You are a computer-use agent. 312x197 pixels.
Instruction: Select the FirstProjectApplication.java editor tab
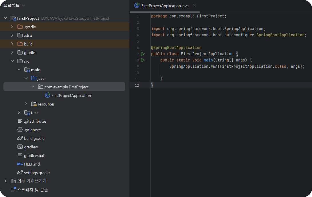click(x=165, y=6)
